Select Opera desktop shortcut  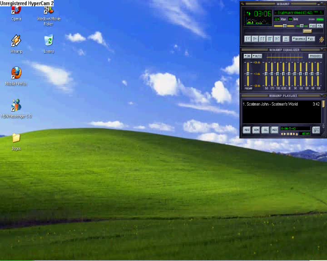coord(16,13)
